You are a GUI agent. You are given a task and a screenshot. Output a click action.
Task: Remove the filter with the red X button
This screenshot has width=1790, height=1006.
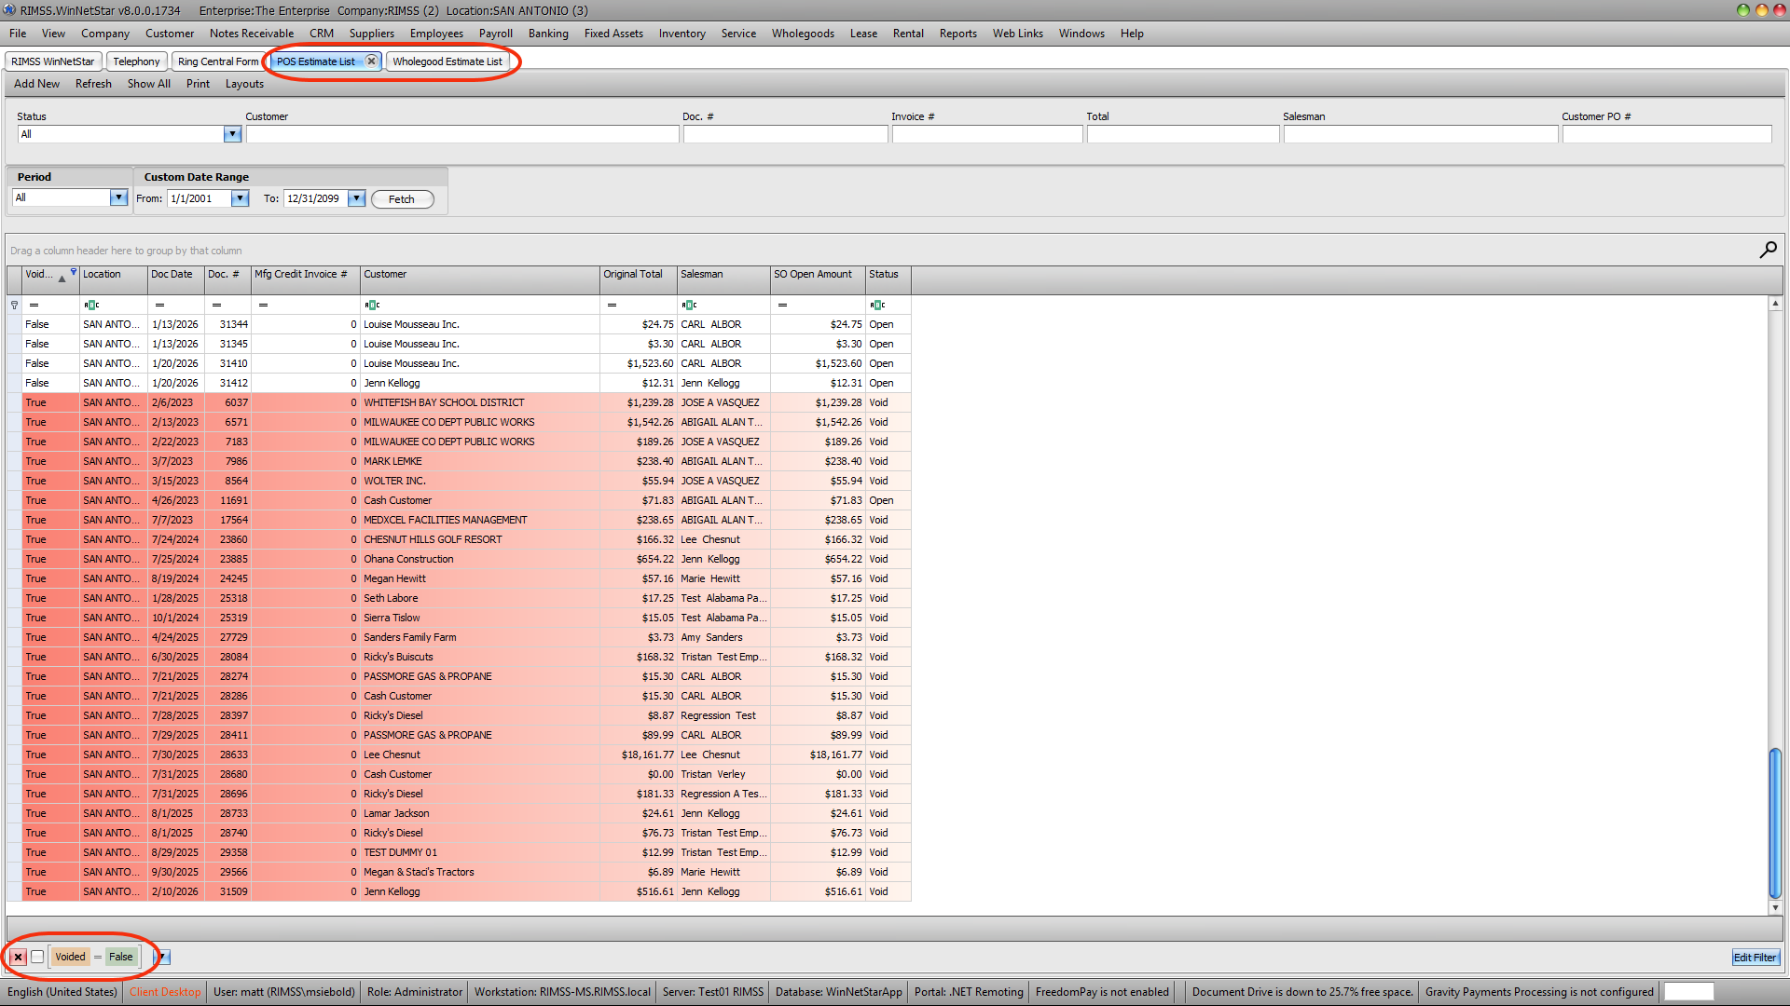(18, 957)
